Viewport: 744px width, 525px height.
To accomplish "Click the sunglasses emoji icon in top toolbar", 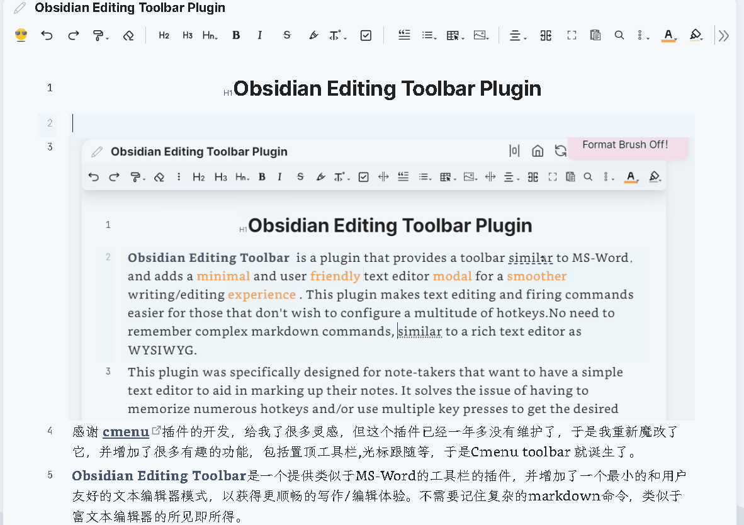I will click(21, 35).
